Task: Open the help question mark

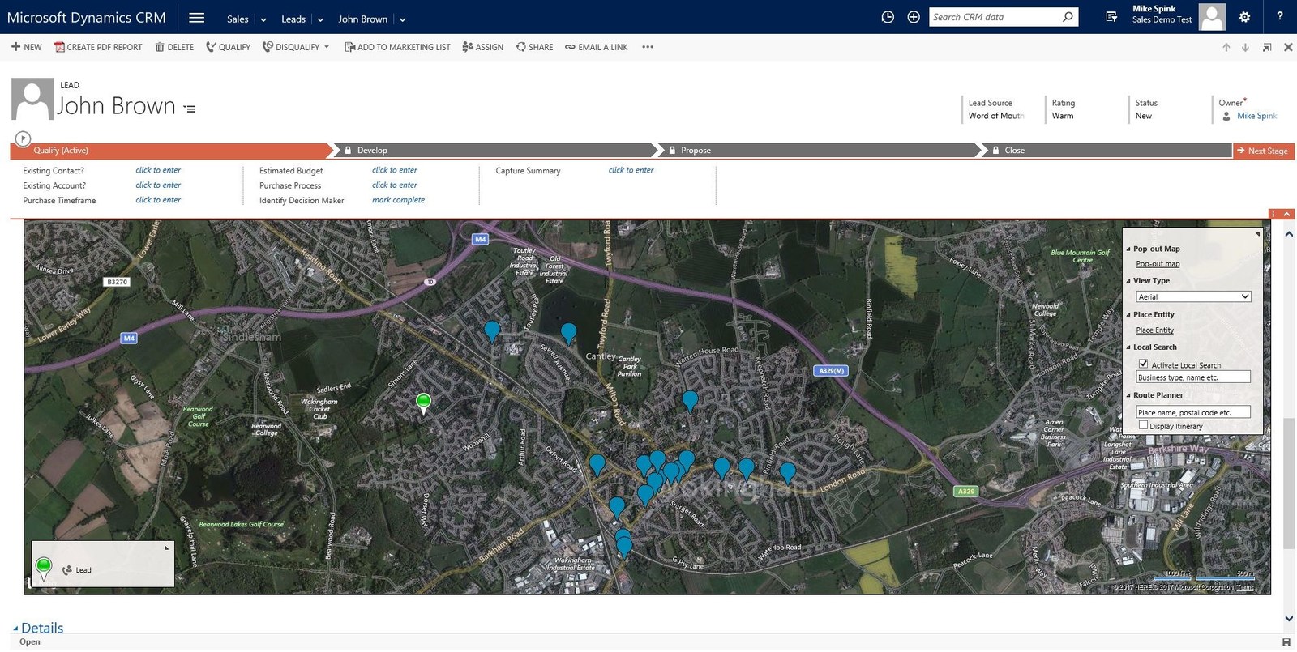Action: [x=1280, y=16]
